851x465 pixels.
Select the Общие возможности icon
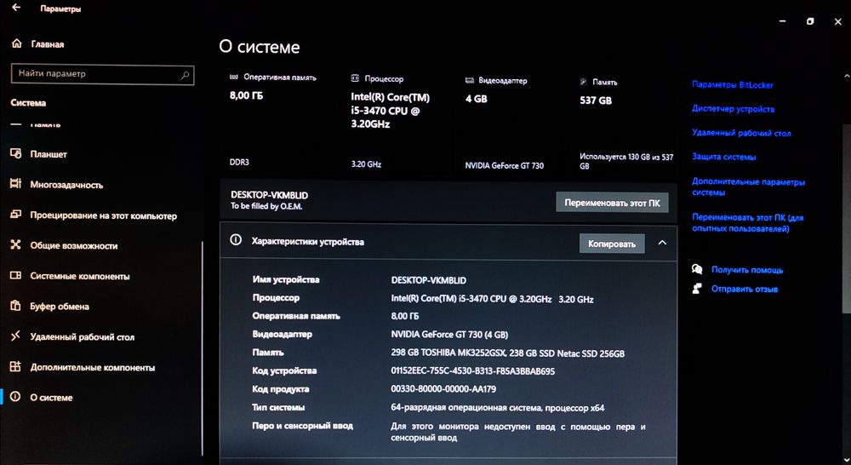pyautogui.click(x=15, y=245)
